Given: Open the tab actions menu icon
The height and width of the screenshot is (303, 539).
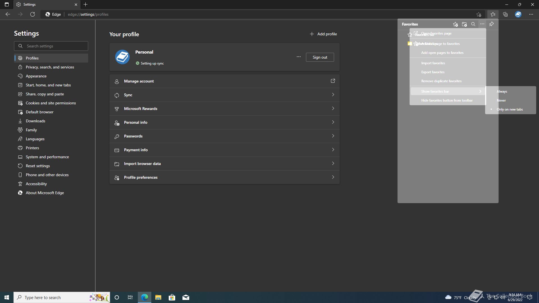Looking at the screenshot, I should coord(7,4).
